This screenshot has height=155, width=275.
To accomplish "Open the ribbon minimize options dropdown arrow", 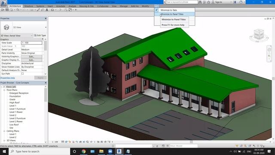I will pos(159,6).
